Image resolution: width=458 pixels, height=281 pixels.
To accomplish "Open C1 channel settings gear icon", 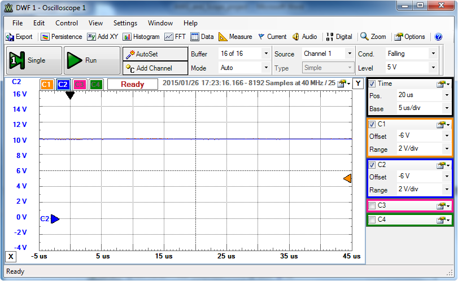I will 443,125.
